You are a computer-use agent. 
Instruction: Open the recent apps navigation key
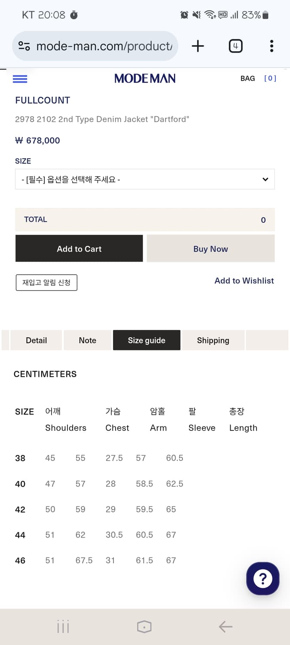tap(63, 627)
